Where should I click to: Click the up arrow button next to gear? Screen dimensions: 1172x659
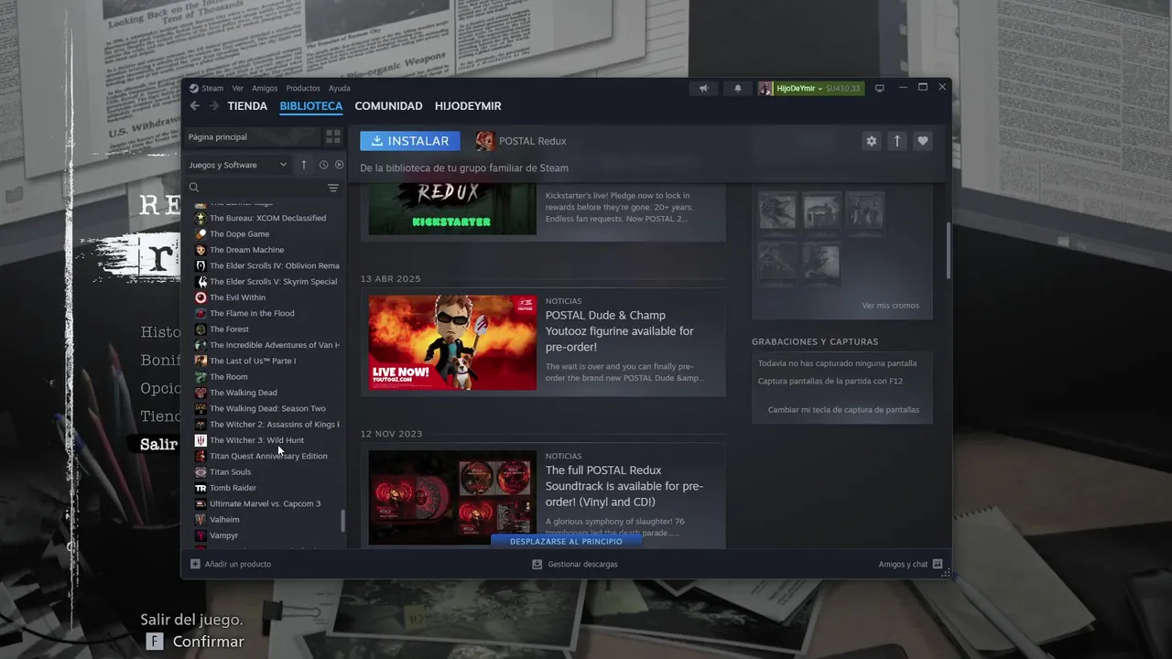pyautogui.click(x=897, y=141)
